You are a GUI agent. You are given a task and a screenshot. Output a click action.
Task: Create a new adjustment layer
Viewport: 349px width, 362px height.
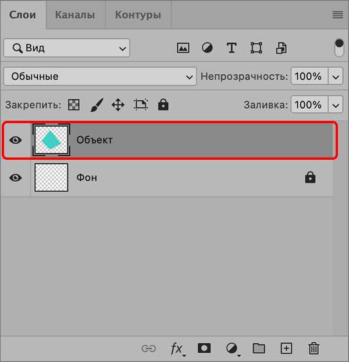(x=232, y=348)
